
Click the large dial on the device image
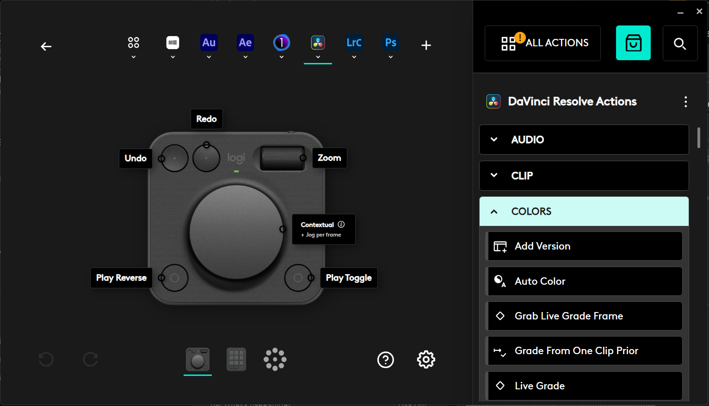[236, 232]
